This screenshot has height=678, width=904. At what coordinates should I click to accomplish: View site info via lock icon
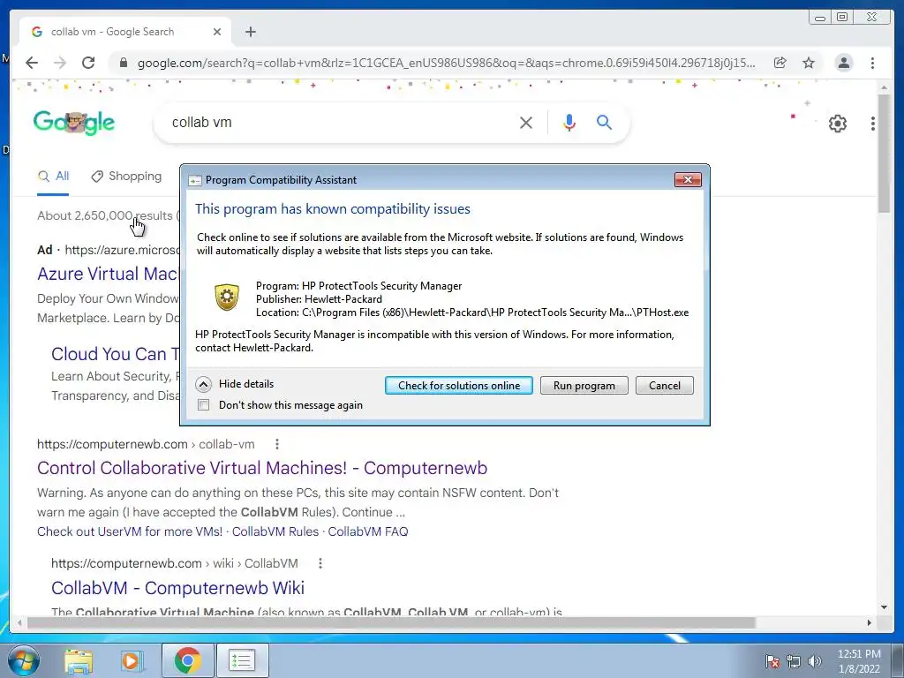pos(123,63)
